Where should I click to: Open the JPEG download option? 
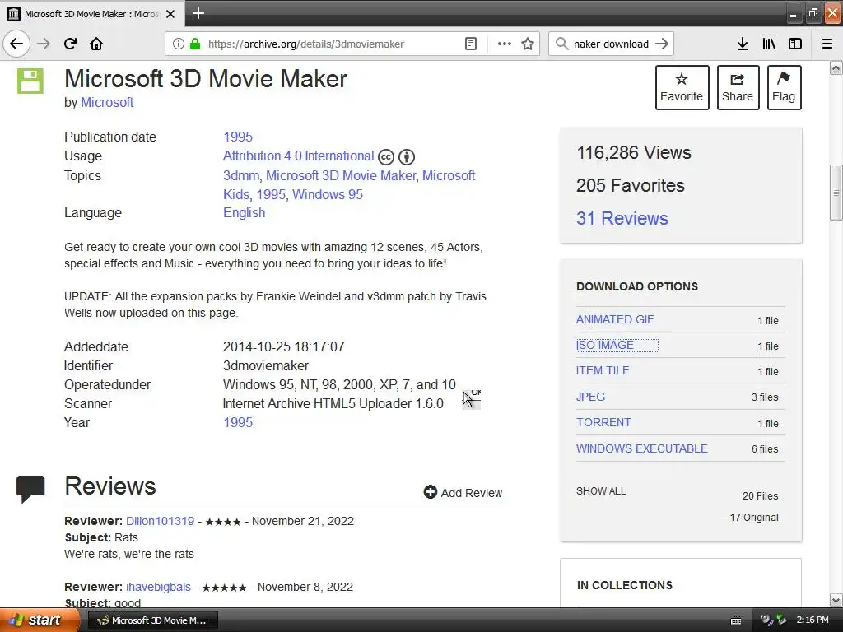[x=590, y=397]
